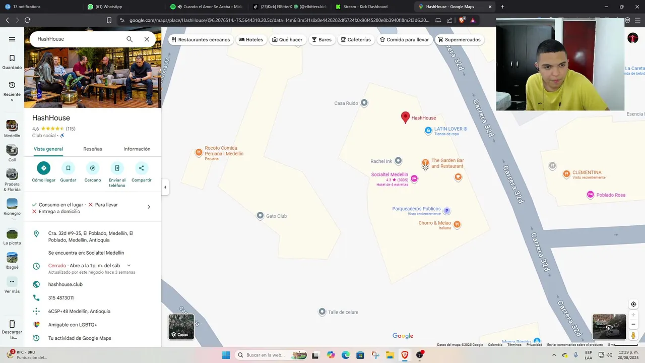The width and height of the screenshot is (645, 363).
Task: Open Capas layers thumbnail
Action: [181, 327]
